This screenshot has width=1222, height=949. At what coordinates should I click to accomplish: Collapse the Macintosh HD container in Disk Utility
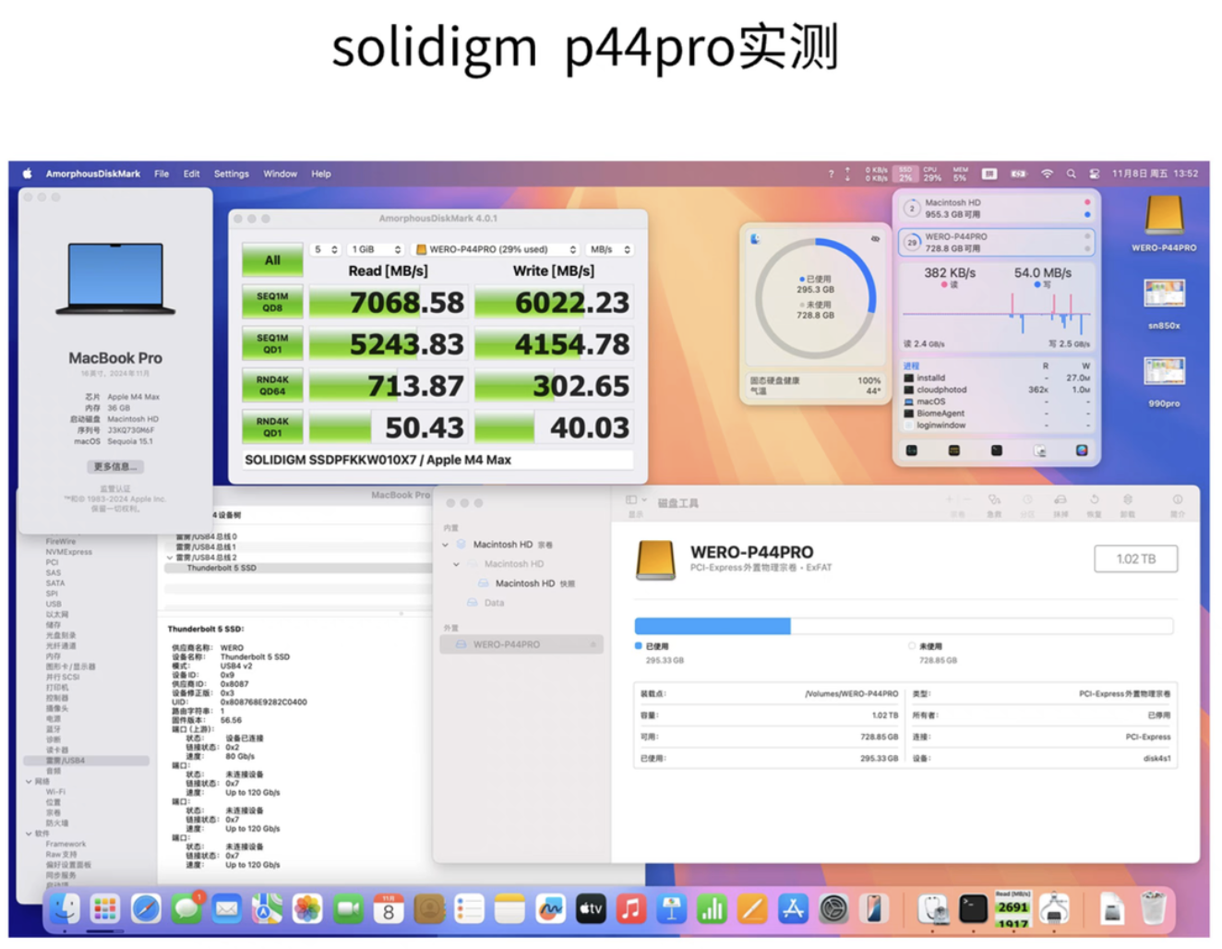pyautogui.click(x=456, y=564)
